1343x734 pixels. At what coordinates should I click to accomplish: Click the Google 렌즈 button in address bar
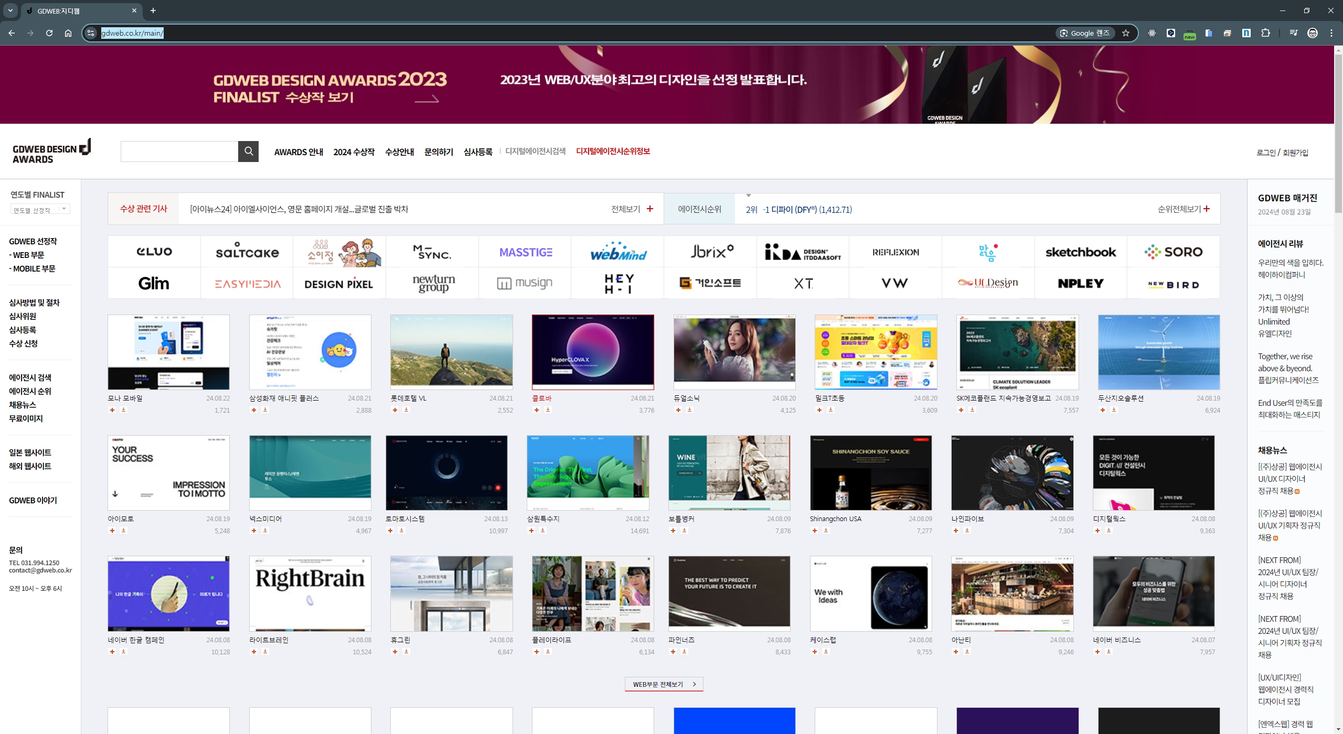point(1084,33)
